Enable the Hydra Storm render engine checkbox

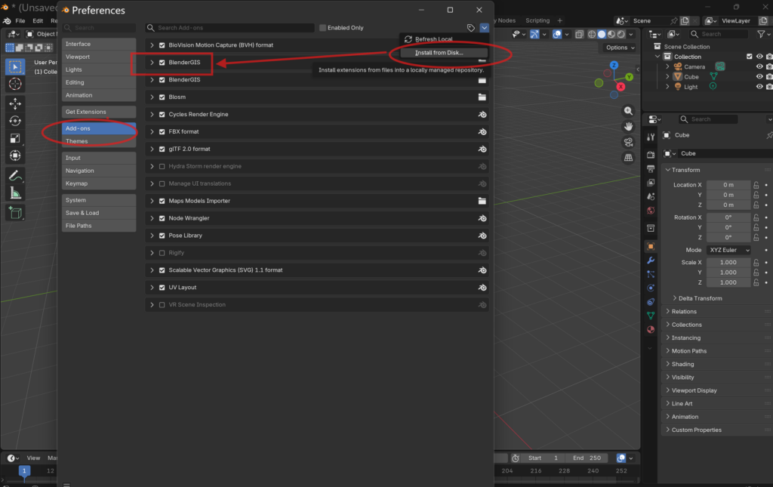click(x=162, y=167)
